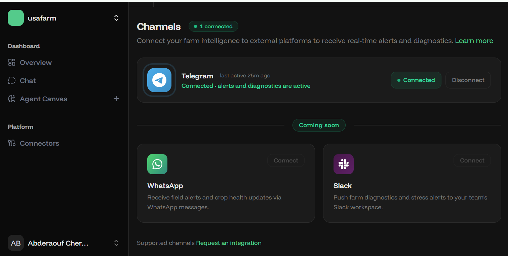Click the AB user avatar
Screen dimensions: 508x256
tap(16, 243)
